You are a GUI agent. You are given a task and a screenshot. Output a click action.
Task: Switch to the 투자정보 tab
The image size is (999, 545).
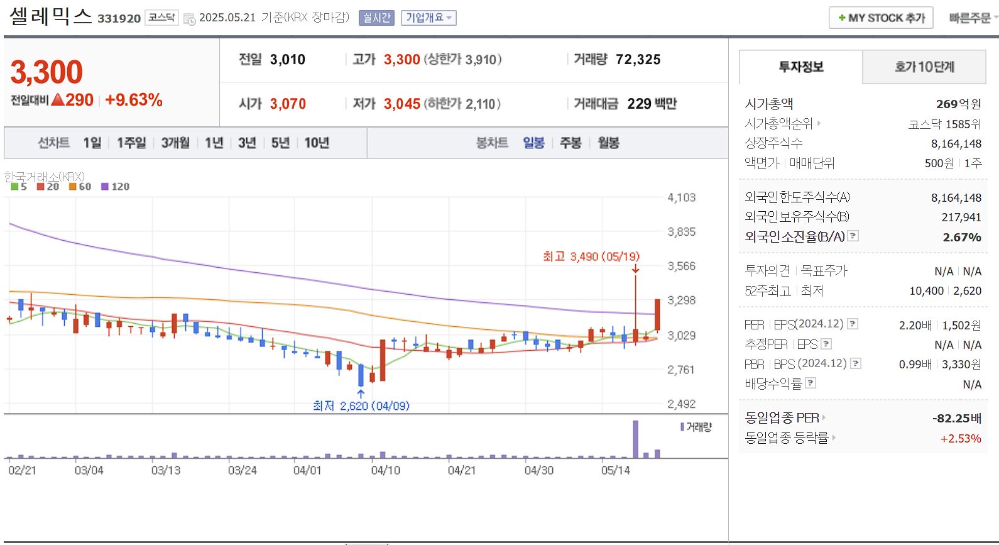click(x=801, y=67)
